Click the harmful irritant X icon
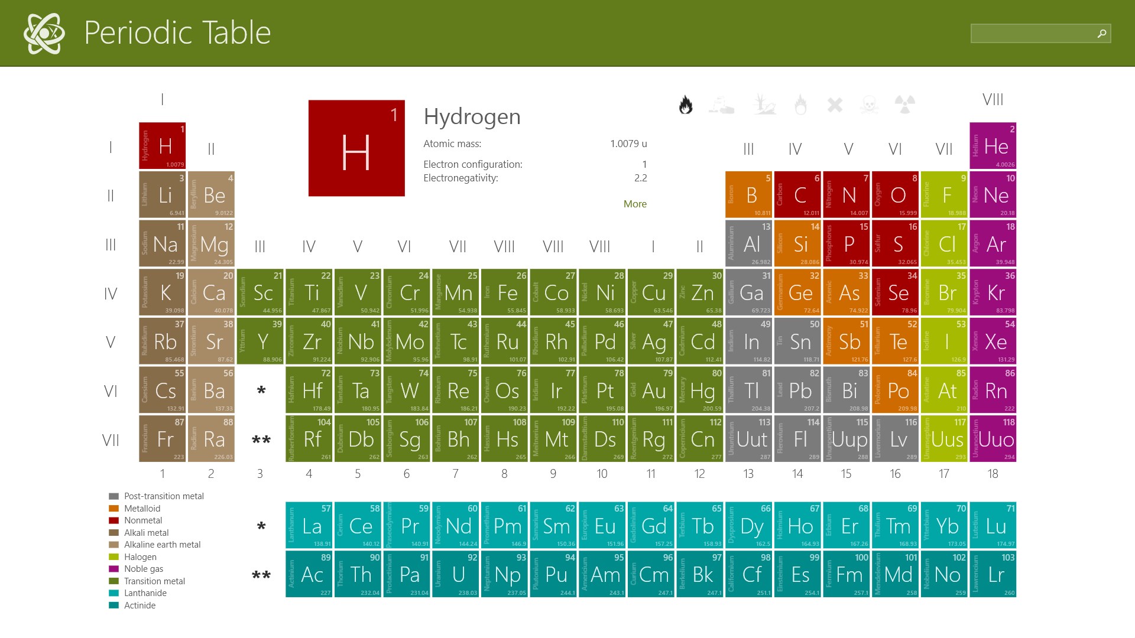The width and height of the screenshot is (1135, 638). 835,105
